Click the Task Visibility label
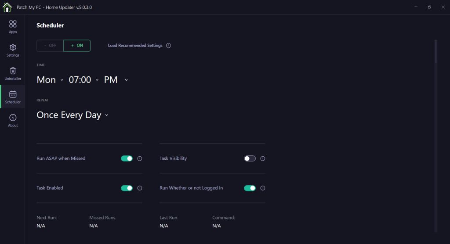The width and height of the screenshot is (450, 244). pyautogui.click(x=173, y=158)
